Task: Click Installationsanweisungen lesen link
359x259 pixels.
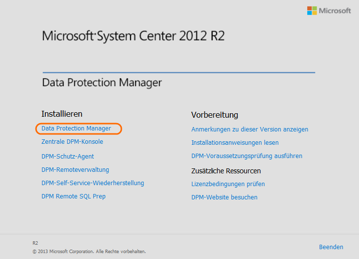Action: pos(235,143)
